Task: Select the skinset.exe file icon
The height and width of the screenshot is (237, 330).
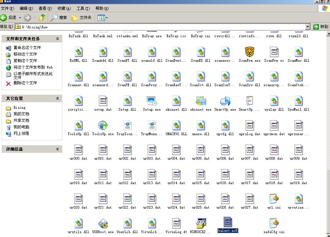Action: click(x=201, y=101)
